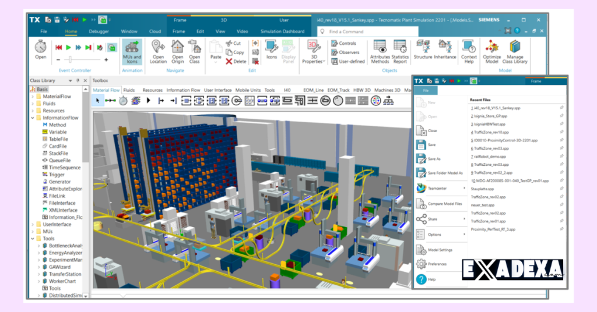Screen dimensions: 597x312
Task: Click the Inheritance icon
Action: pyautogui.click(x=445, y=49)
